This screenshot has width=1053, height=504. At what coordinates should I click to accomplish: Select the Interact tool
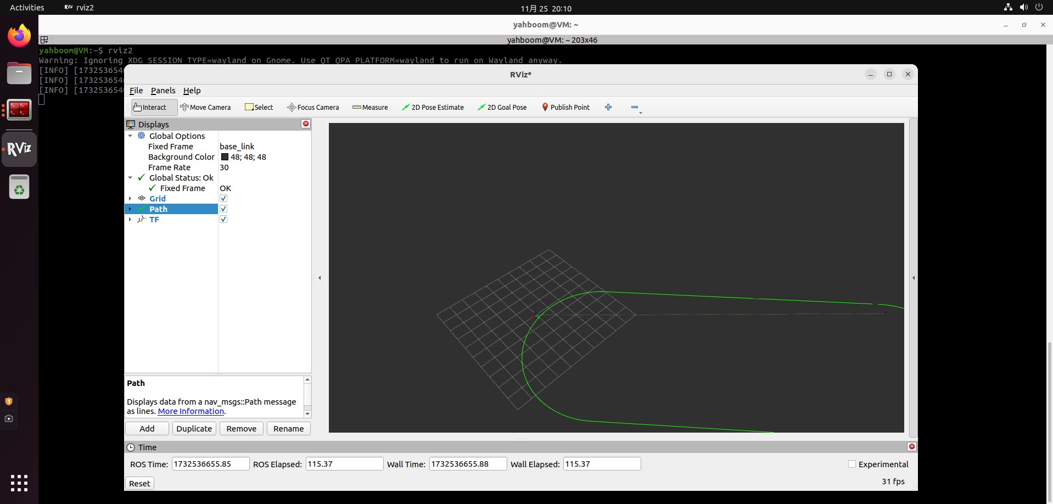154,107
